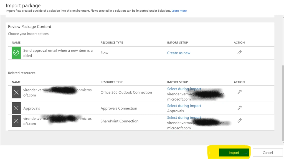The height and width of the screenshot is (160, 284).
Task: Click the green checkmark status icon for the flow
Action: 16,53
